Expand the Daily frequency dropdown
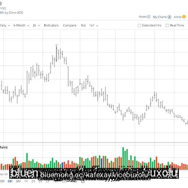The height and width of the screenshot is (188, 188). (x=5, y=25)
